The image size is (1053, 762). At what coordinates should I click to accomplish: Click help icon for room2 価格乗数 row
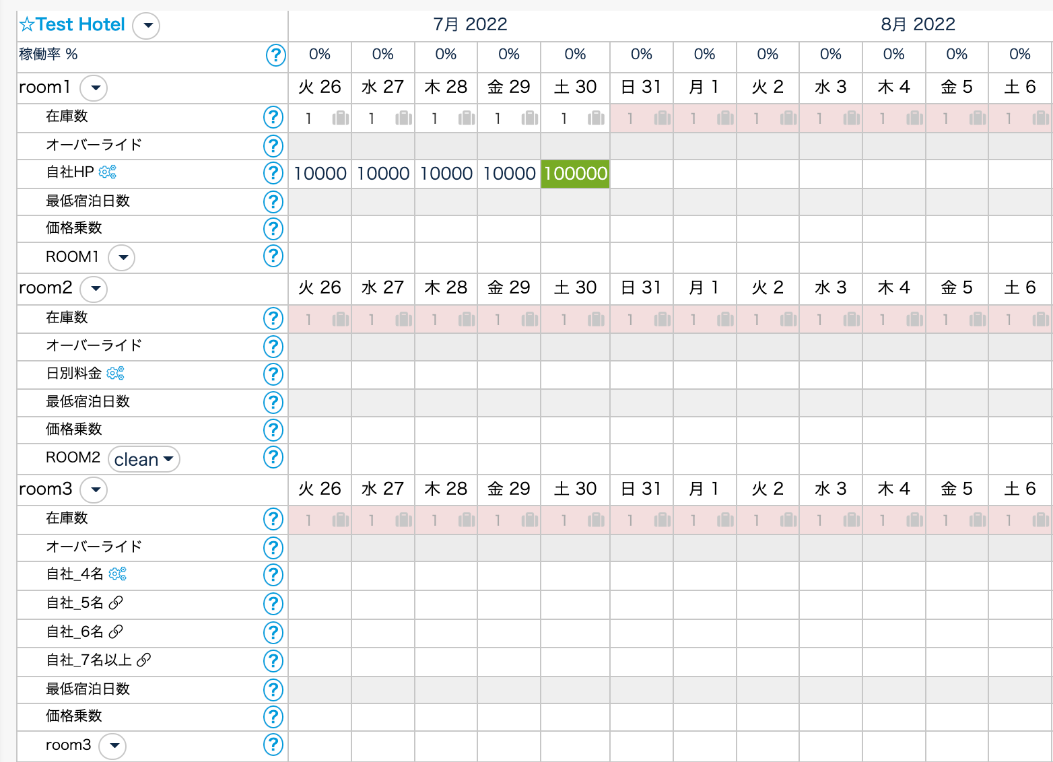273,429
